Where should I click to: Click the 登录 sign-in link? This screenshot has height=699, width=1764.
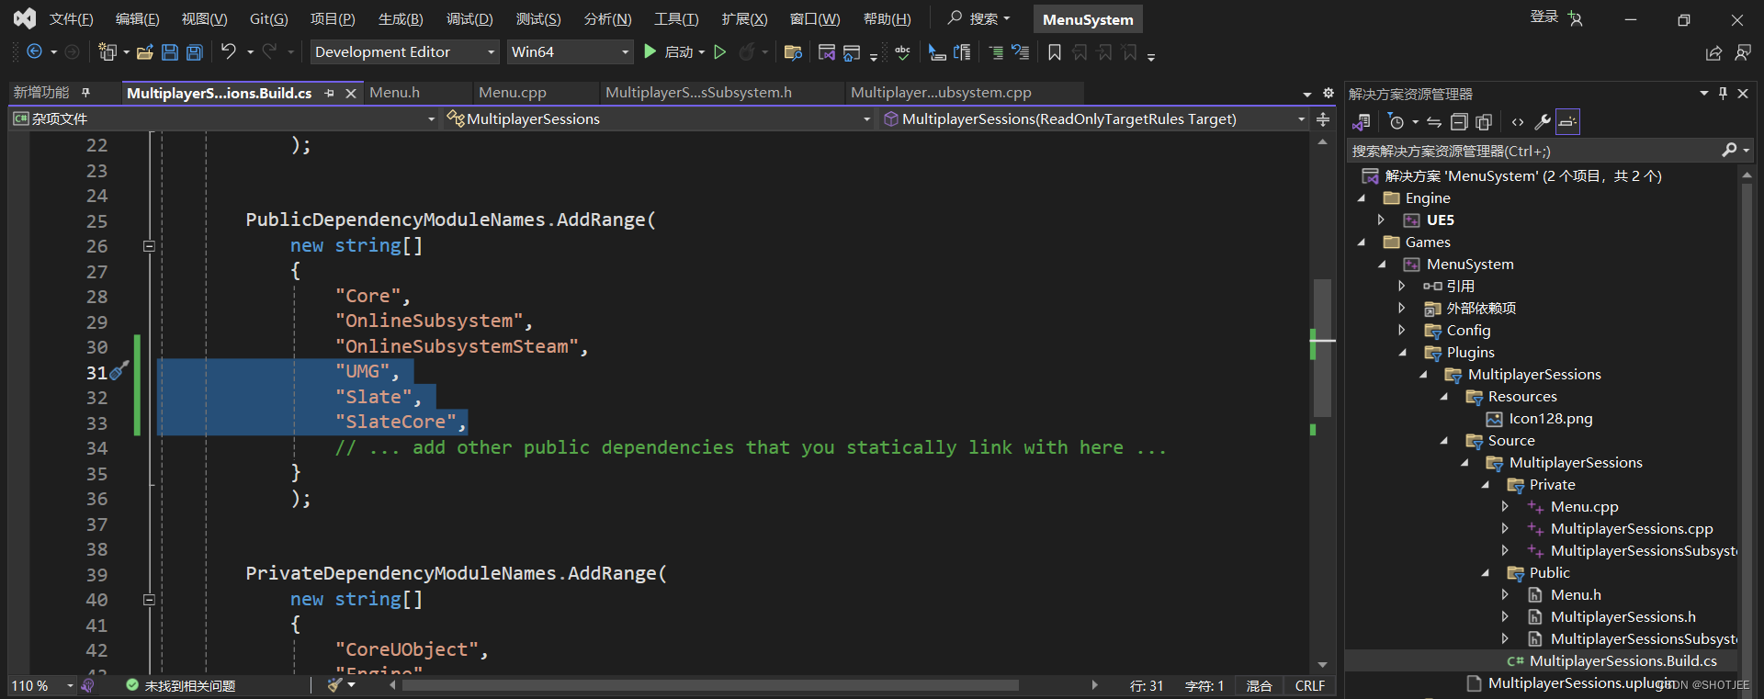[x=1543, y=17]
